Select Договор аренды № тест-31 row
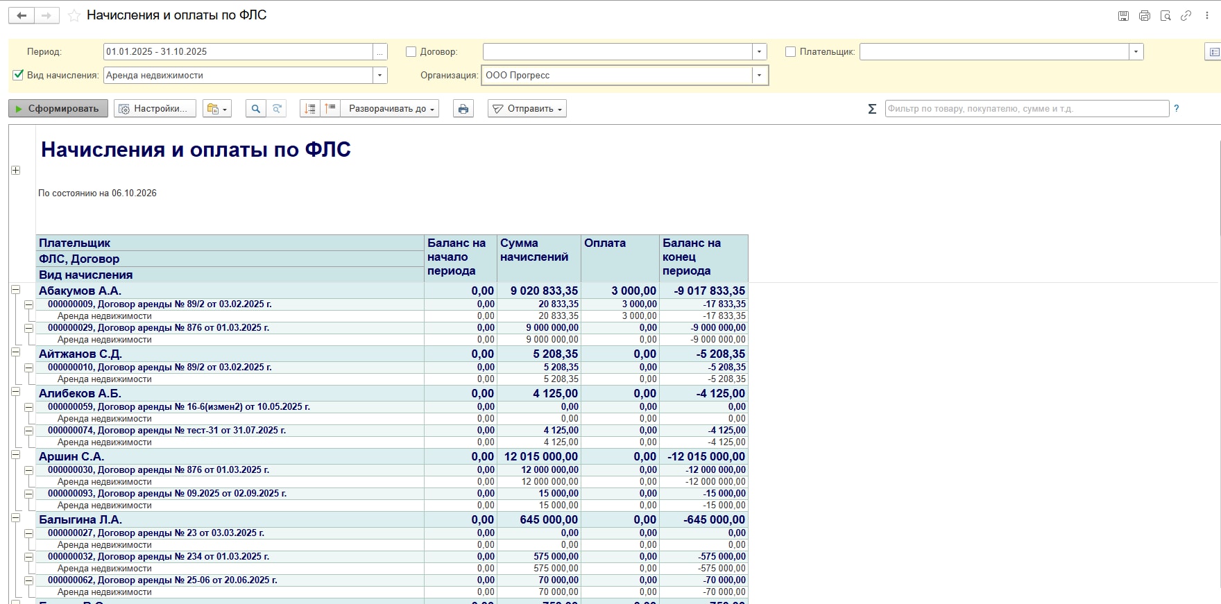 [392, 431]
